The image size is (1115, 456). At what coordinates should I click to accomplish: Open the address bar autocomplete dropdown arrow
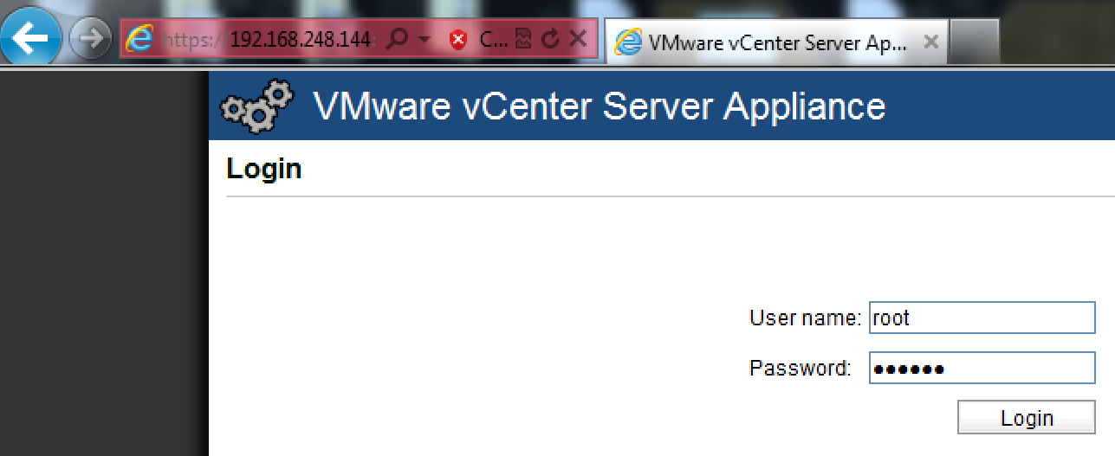(425, 40)
